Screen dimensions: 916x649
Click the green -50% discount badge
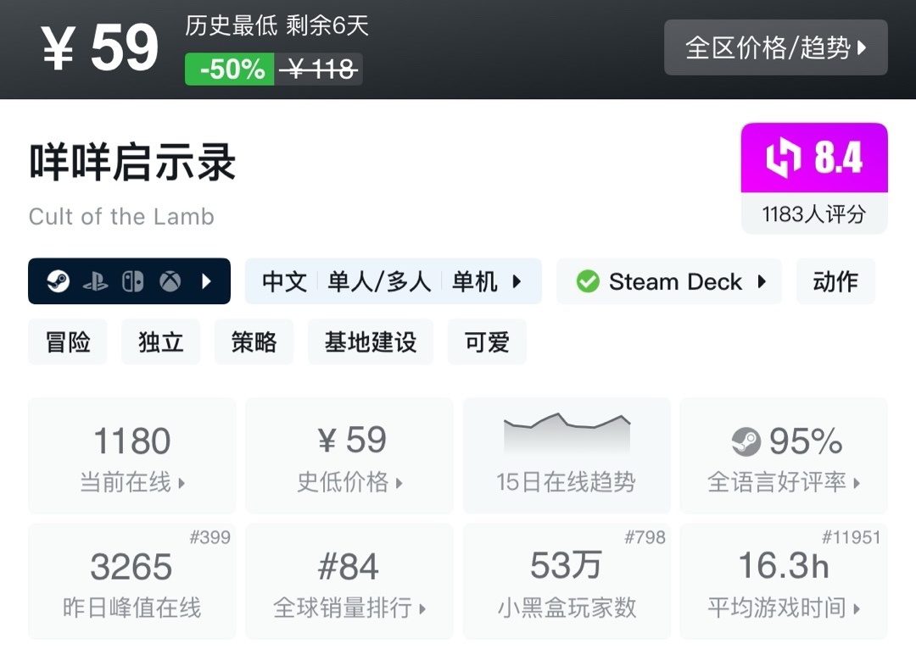(x=230, y=69)
